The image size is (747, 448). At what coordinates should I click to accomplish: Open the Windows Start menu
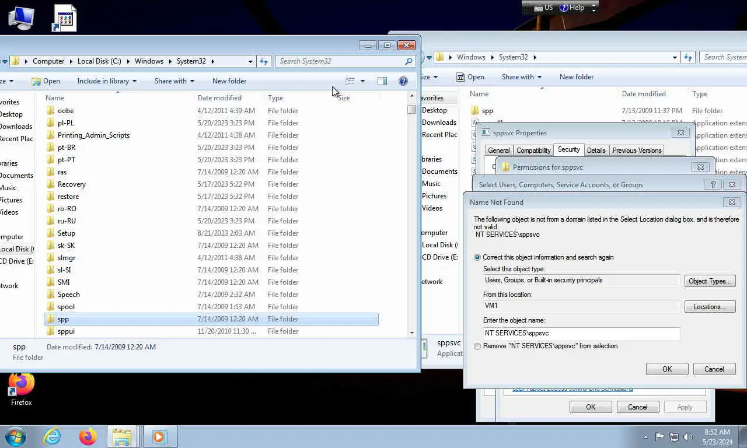pos(16,436)
